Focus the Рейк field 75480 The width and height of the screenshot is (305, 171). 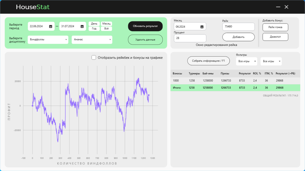tap(238, 26)
